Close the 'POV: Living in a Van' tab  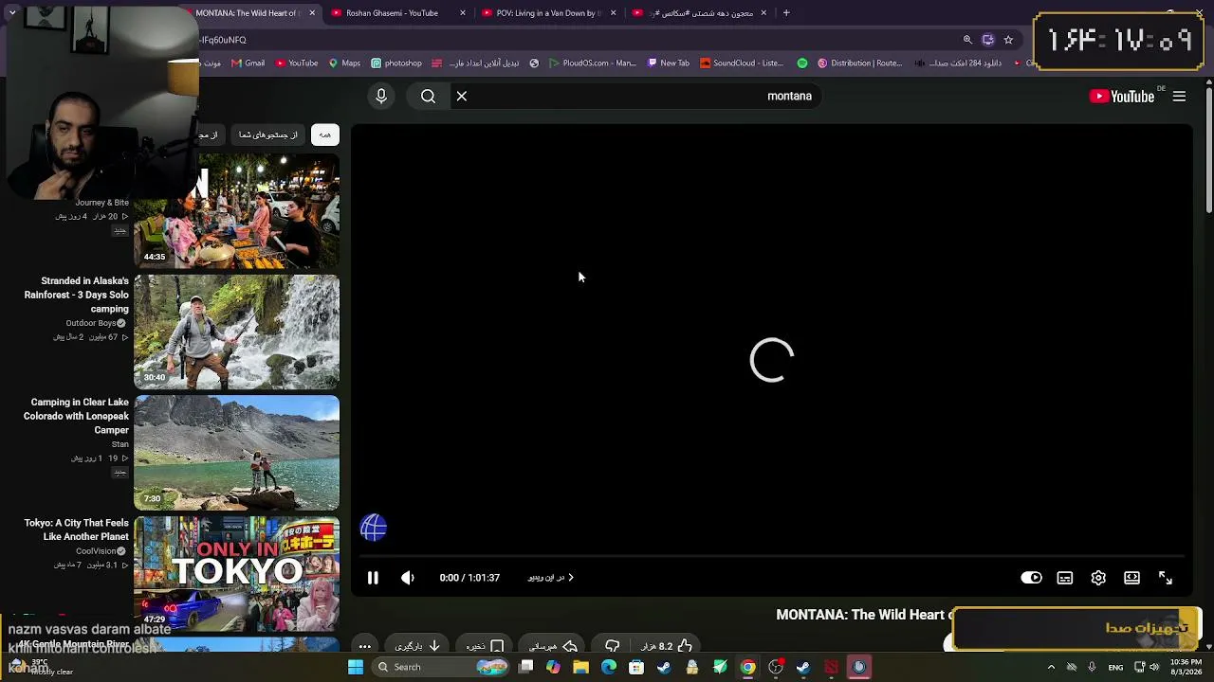click(x=613, y=13)
